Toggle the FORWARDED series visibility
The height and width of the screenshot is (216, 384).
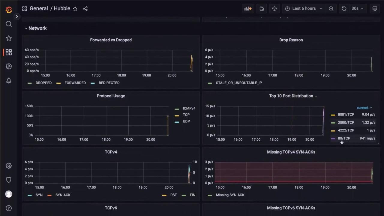[75, 83]
